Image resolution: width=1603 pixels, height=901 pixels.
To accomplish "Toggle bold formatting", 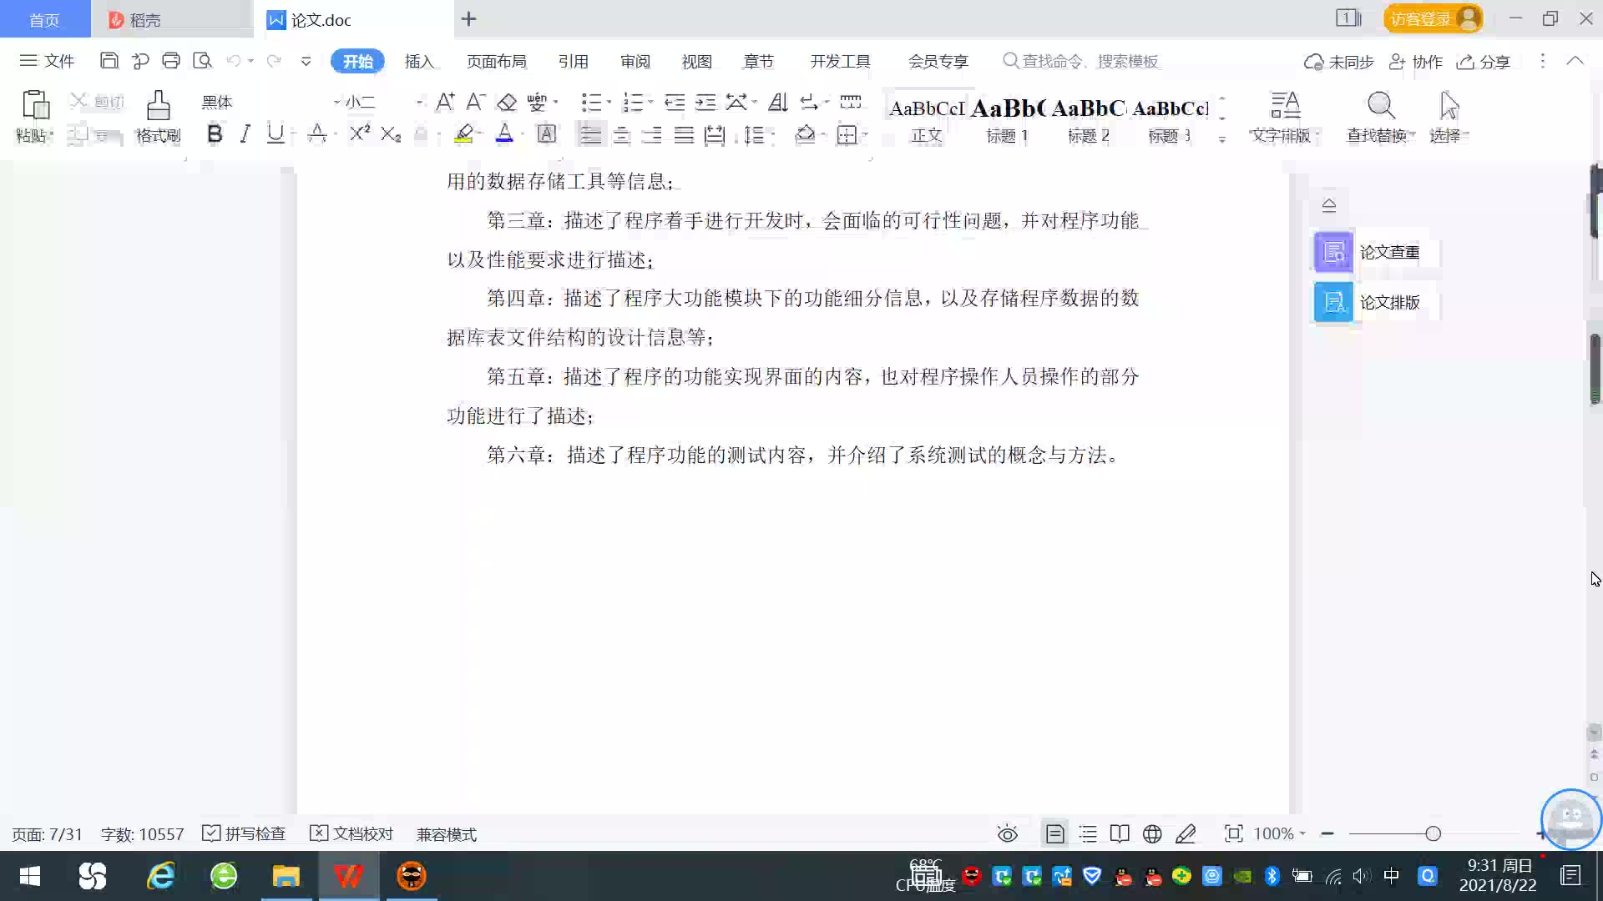I will pos(215,133).
